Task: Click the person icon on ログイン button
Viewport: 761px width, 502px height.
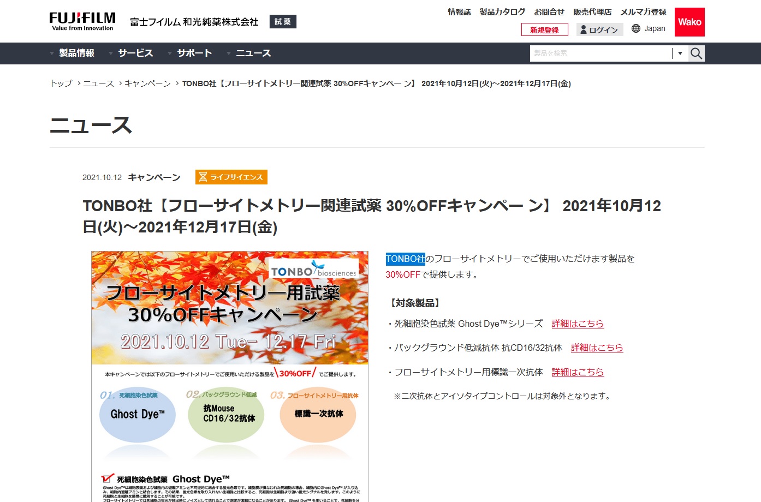Action: point(583,29)
